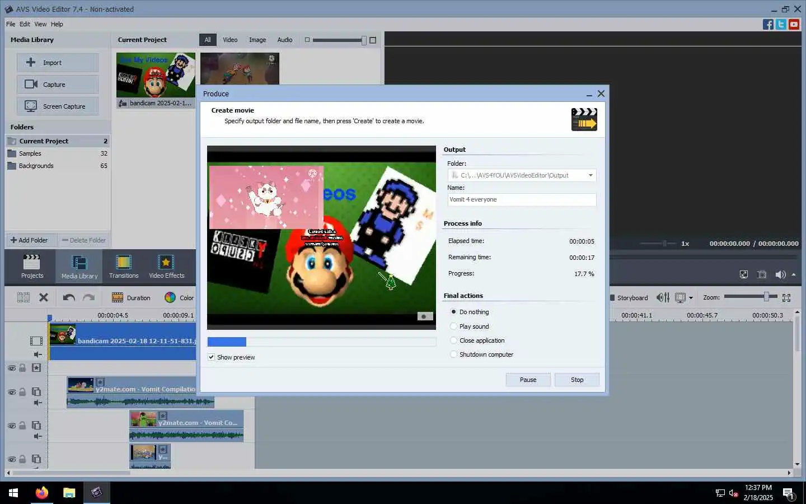
Task: Click the first overlay track stacked-frames icon
Action: click(x=36, y=392)
